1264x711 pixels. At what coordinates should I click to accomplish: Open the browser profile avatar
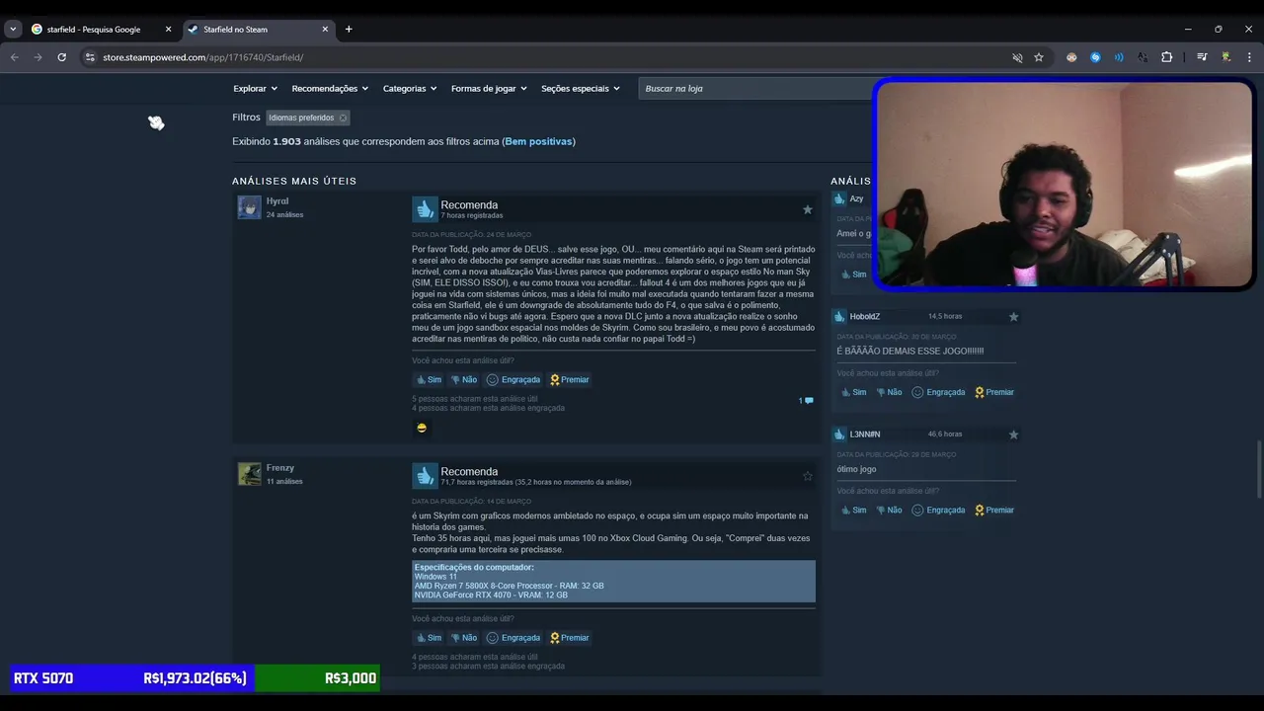[x=1226, y=57]
